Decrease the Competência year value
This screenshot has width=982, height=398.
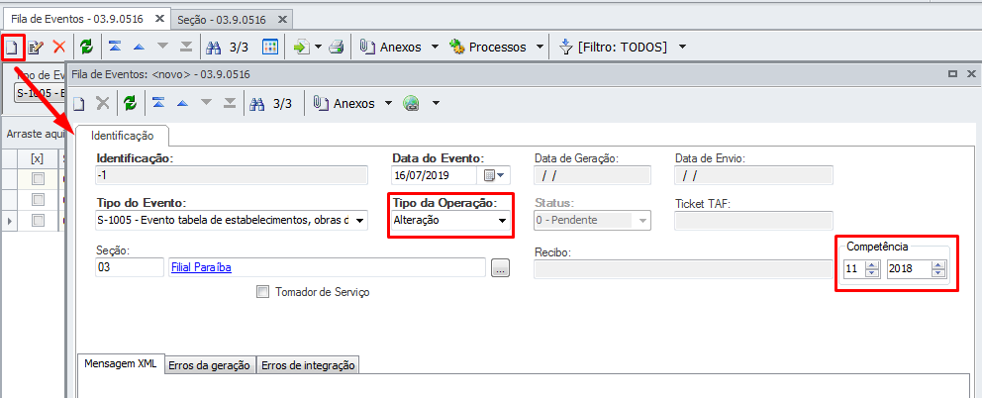coord(937,274)
